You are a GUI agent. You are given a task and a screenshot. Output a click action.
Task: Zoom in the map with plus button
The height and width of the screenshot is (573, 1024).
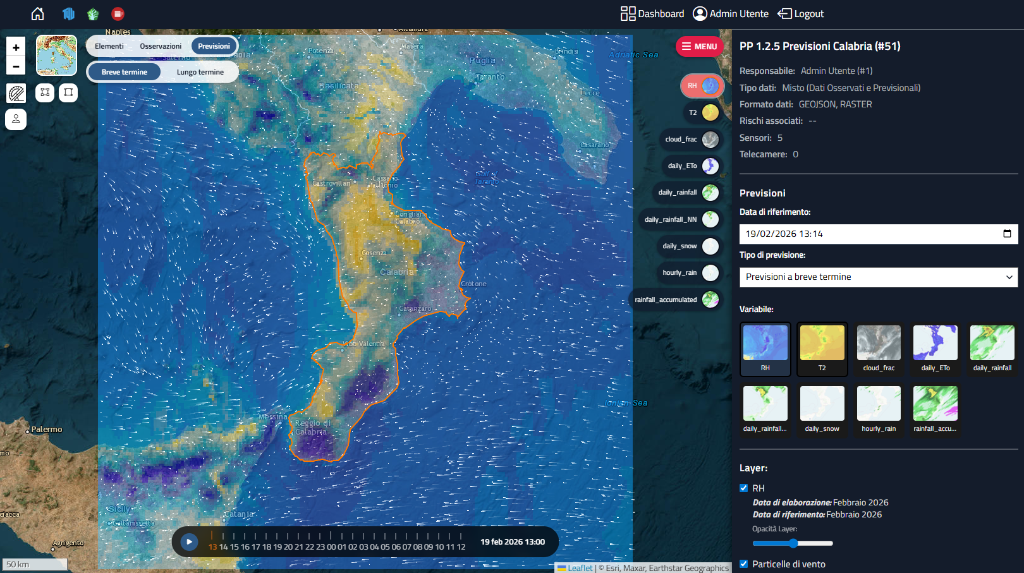[x=16, y=47]
